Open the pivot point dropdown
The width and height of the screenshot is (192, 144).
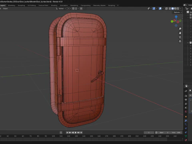(x=69, y=8)
